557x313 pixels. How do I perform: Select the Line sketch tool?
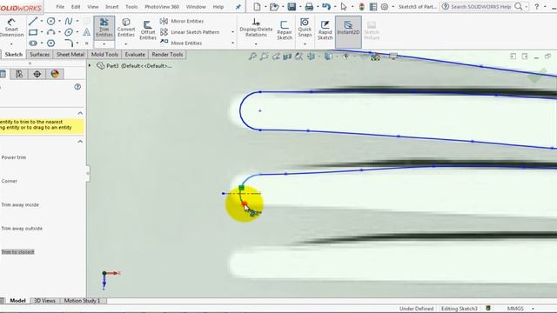click(x=33, y=21)
